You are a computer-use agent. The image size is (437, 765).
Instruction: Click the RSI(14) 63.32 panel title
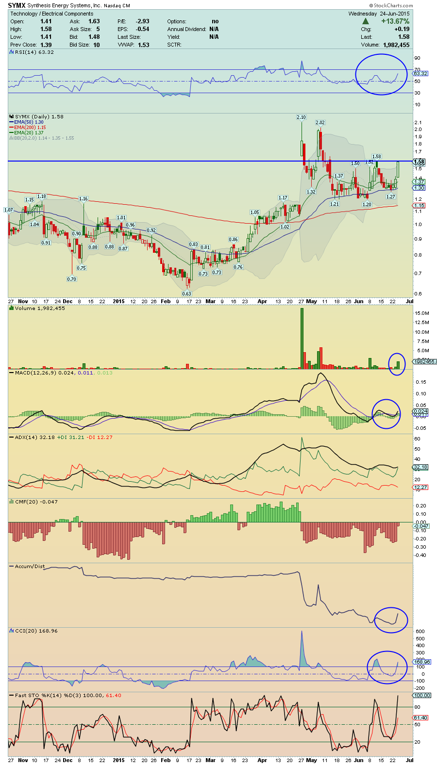pos(34,52)
